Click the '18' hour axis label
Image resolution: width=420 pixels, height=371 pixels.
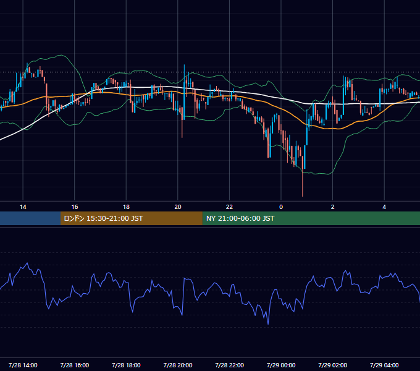pos(126,207)
